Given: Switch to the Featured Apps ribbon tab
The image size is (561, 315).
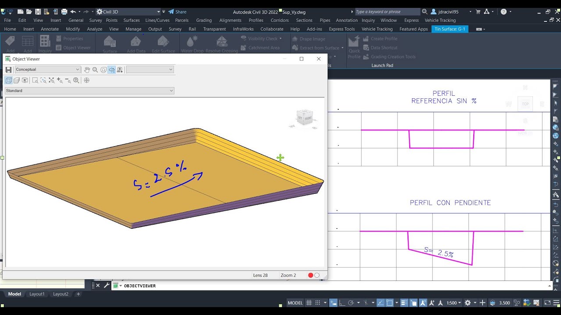Looking at the screenshot, I should coord(414,29).
